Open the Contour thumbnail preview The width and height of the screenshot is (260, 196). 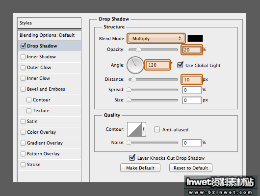tap(134, 129)
